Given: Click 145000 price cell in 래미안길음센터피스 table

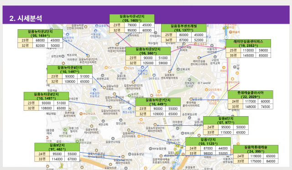Looking at the screenshot, I should point(248,55).
